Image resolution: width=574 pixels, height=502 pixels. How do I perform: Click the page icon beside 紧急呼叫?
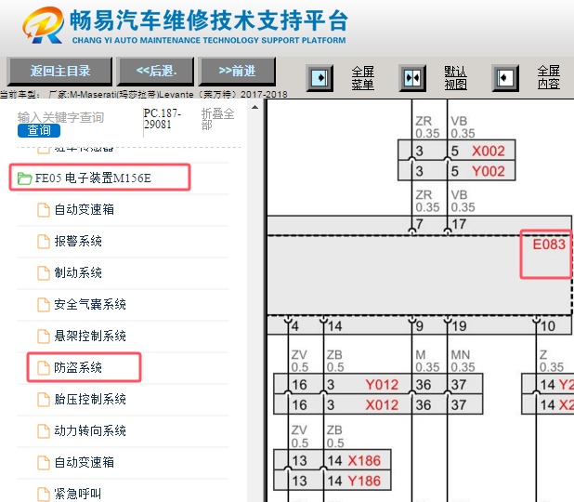click(44, 494)
